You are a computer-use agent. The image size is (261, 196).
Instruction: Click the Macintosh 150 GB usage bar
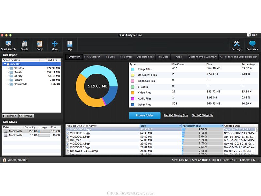click(44, 131)
